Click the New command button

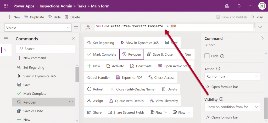pos(32,58)
